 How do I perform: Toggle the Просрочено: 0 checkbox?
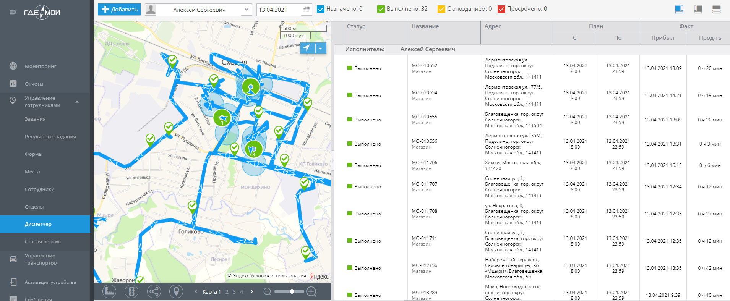pyautogui.click(x=501, y=9)
